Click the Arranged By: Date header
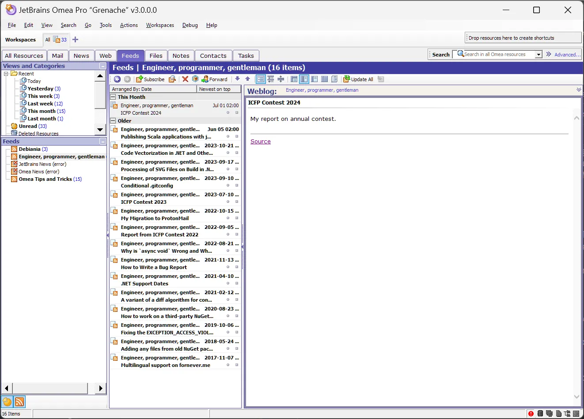Image resolution: width=584 pixels, height=419 pixels. pos(153,89)
